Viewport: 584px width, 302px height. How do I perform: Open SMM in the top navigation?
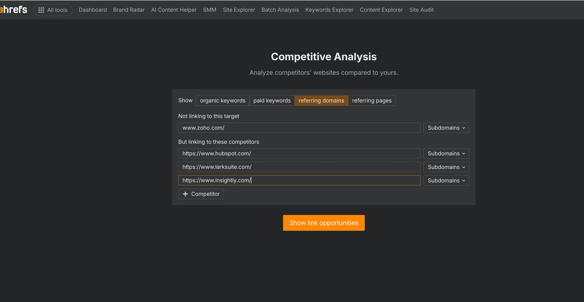pos(210,10)
